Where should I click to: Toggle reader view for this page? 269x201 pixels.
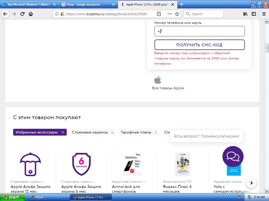tap(159, 14)
